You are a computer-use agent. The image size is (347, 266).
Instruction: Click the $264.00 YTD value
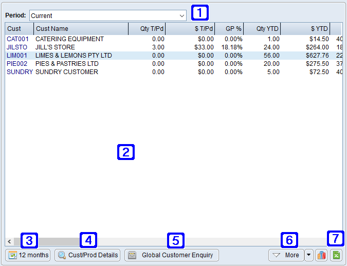click(x=317, y=47)
